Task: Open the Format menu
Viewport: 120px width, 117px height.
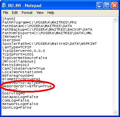Action: click(x=27, y=13)
